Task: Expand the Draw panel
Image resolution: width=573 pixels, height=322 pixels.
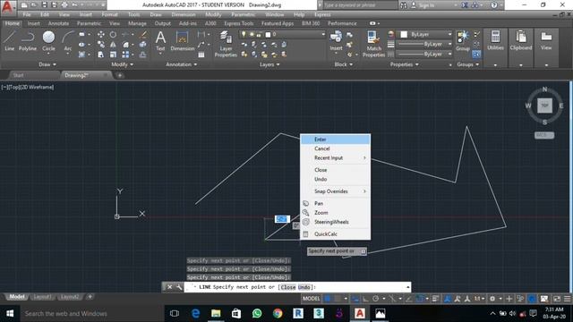Action: tap(47, 64)
